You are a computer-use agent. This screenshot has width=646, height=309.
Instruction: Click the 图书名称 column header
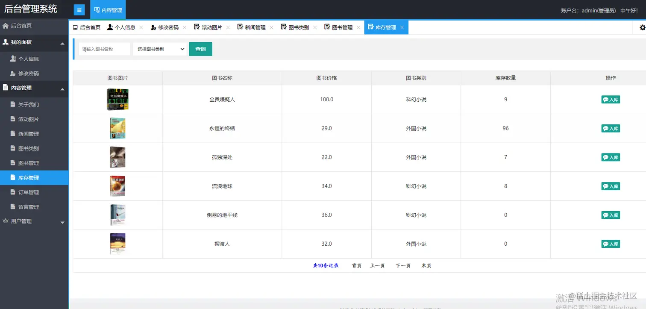click(222, 78)
